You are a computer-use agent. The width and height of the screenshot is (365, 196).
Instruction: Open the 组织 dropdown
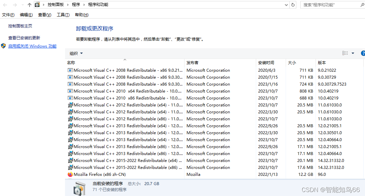76,53
